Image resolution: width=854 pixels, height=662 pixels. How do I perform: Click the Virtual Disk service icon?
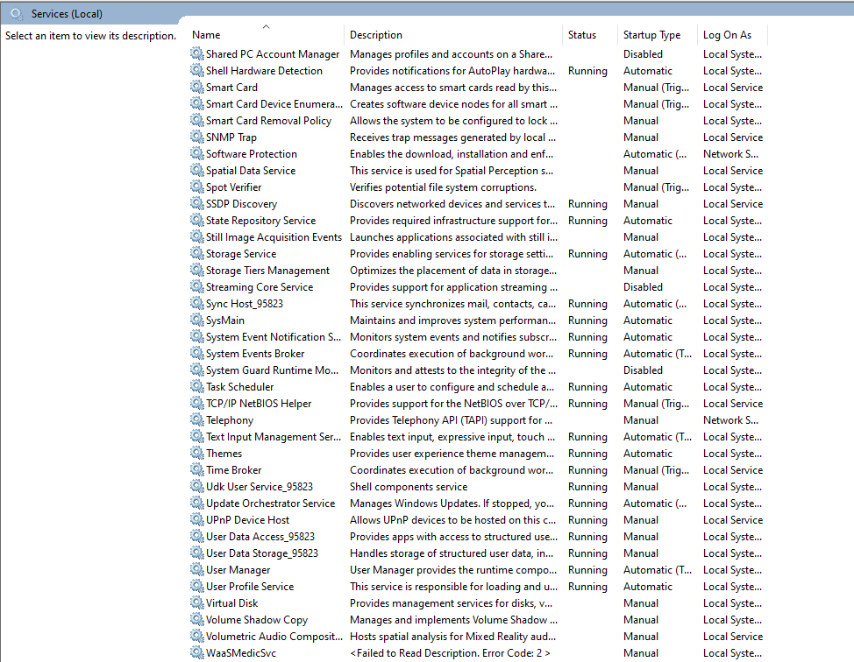tap(196, 602)
